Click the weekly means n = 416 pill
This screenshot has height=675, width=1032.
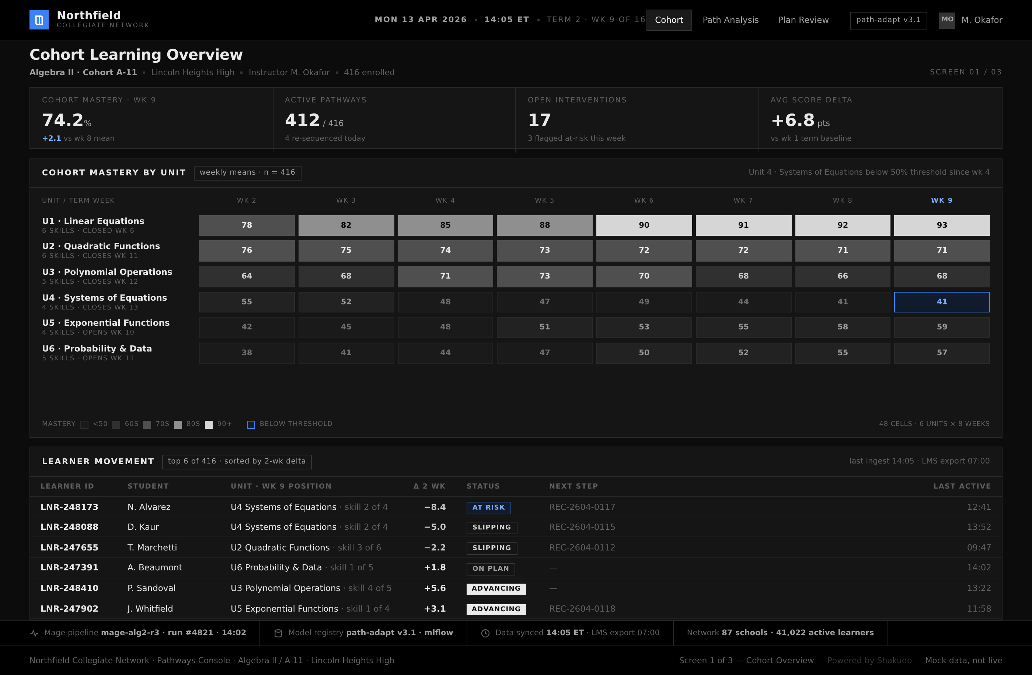(x=247, y=172)
